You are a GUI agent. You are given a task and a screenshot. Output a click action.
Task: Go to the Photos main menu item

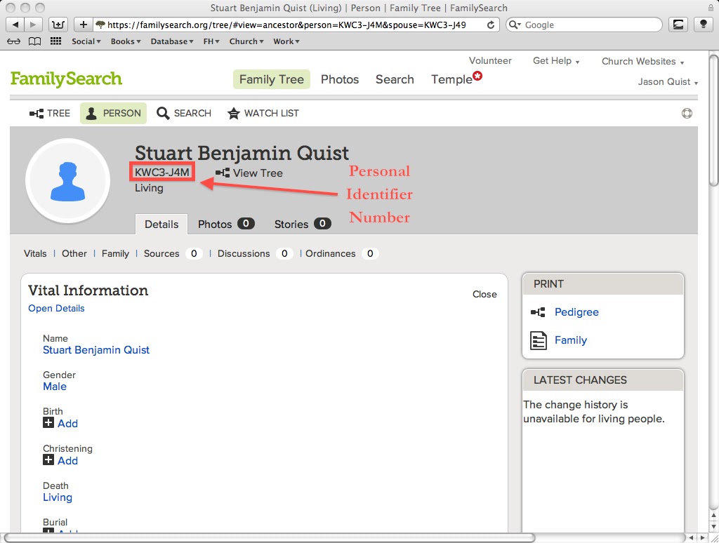[x=340, y=79]
